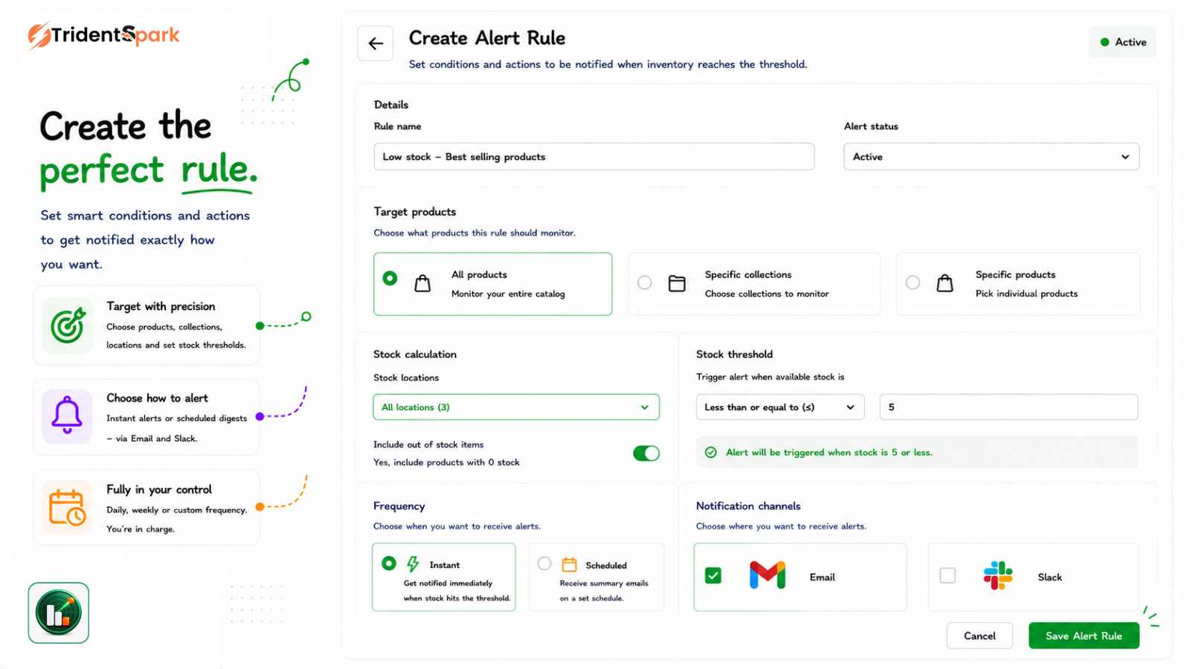
Task: Click the back arrow button
Action: (x=376, y=44)
